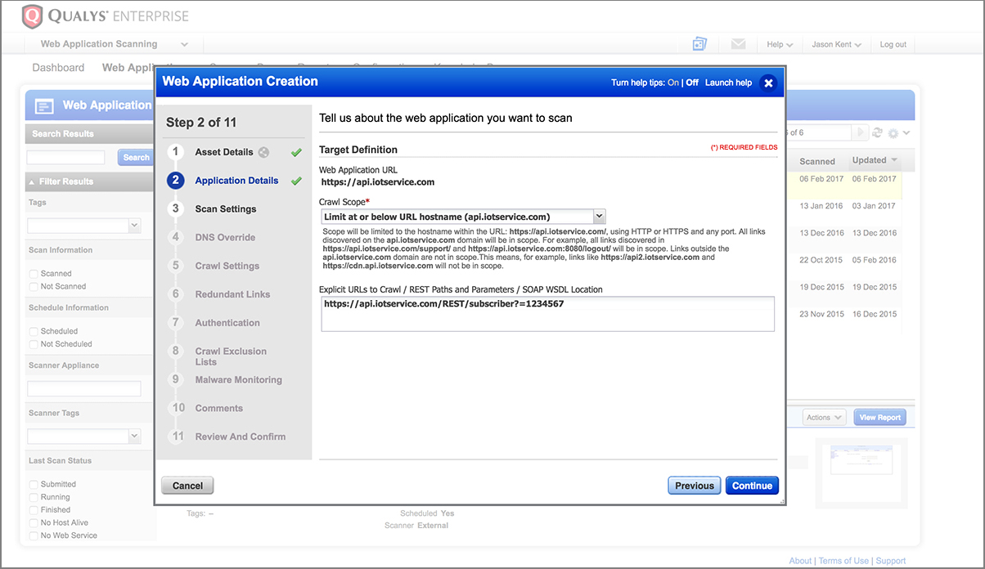Switch to the Dashboard tab

[x=58, y=68]
